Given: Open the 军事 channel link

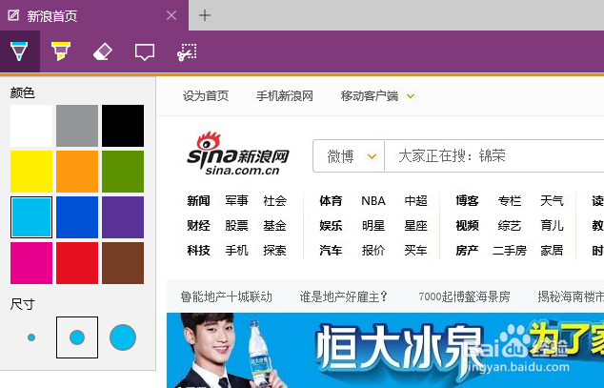Looking at the screenshot, I should coord(236,201).
